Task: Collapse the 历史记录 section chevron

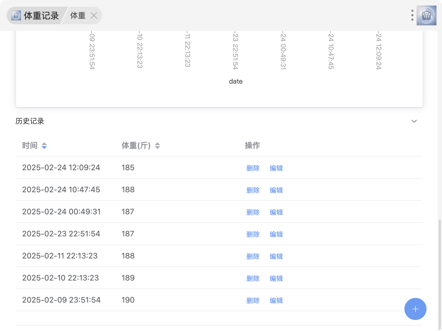Action: [414, 121]
